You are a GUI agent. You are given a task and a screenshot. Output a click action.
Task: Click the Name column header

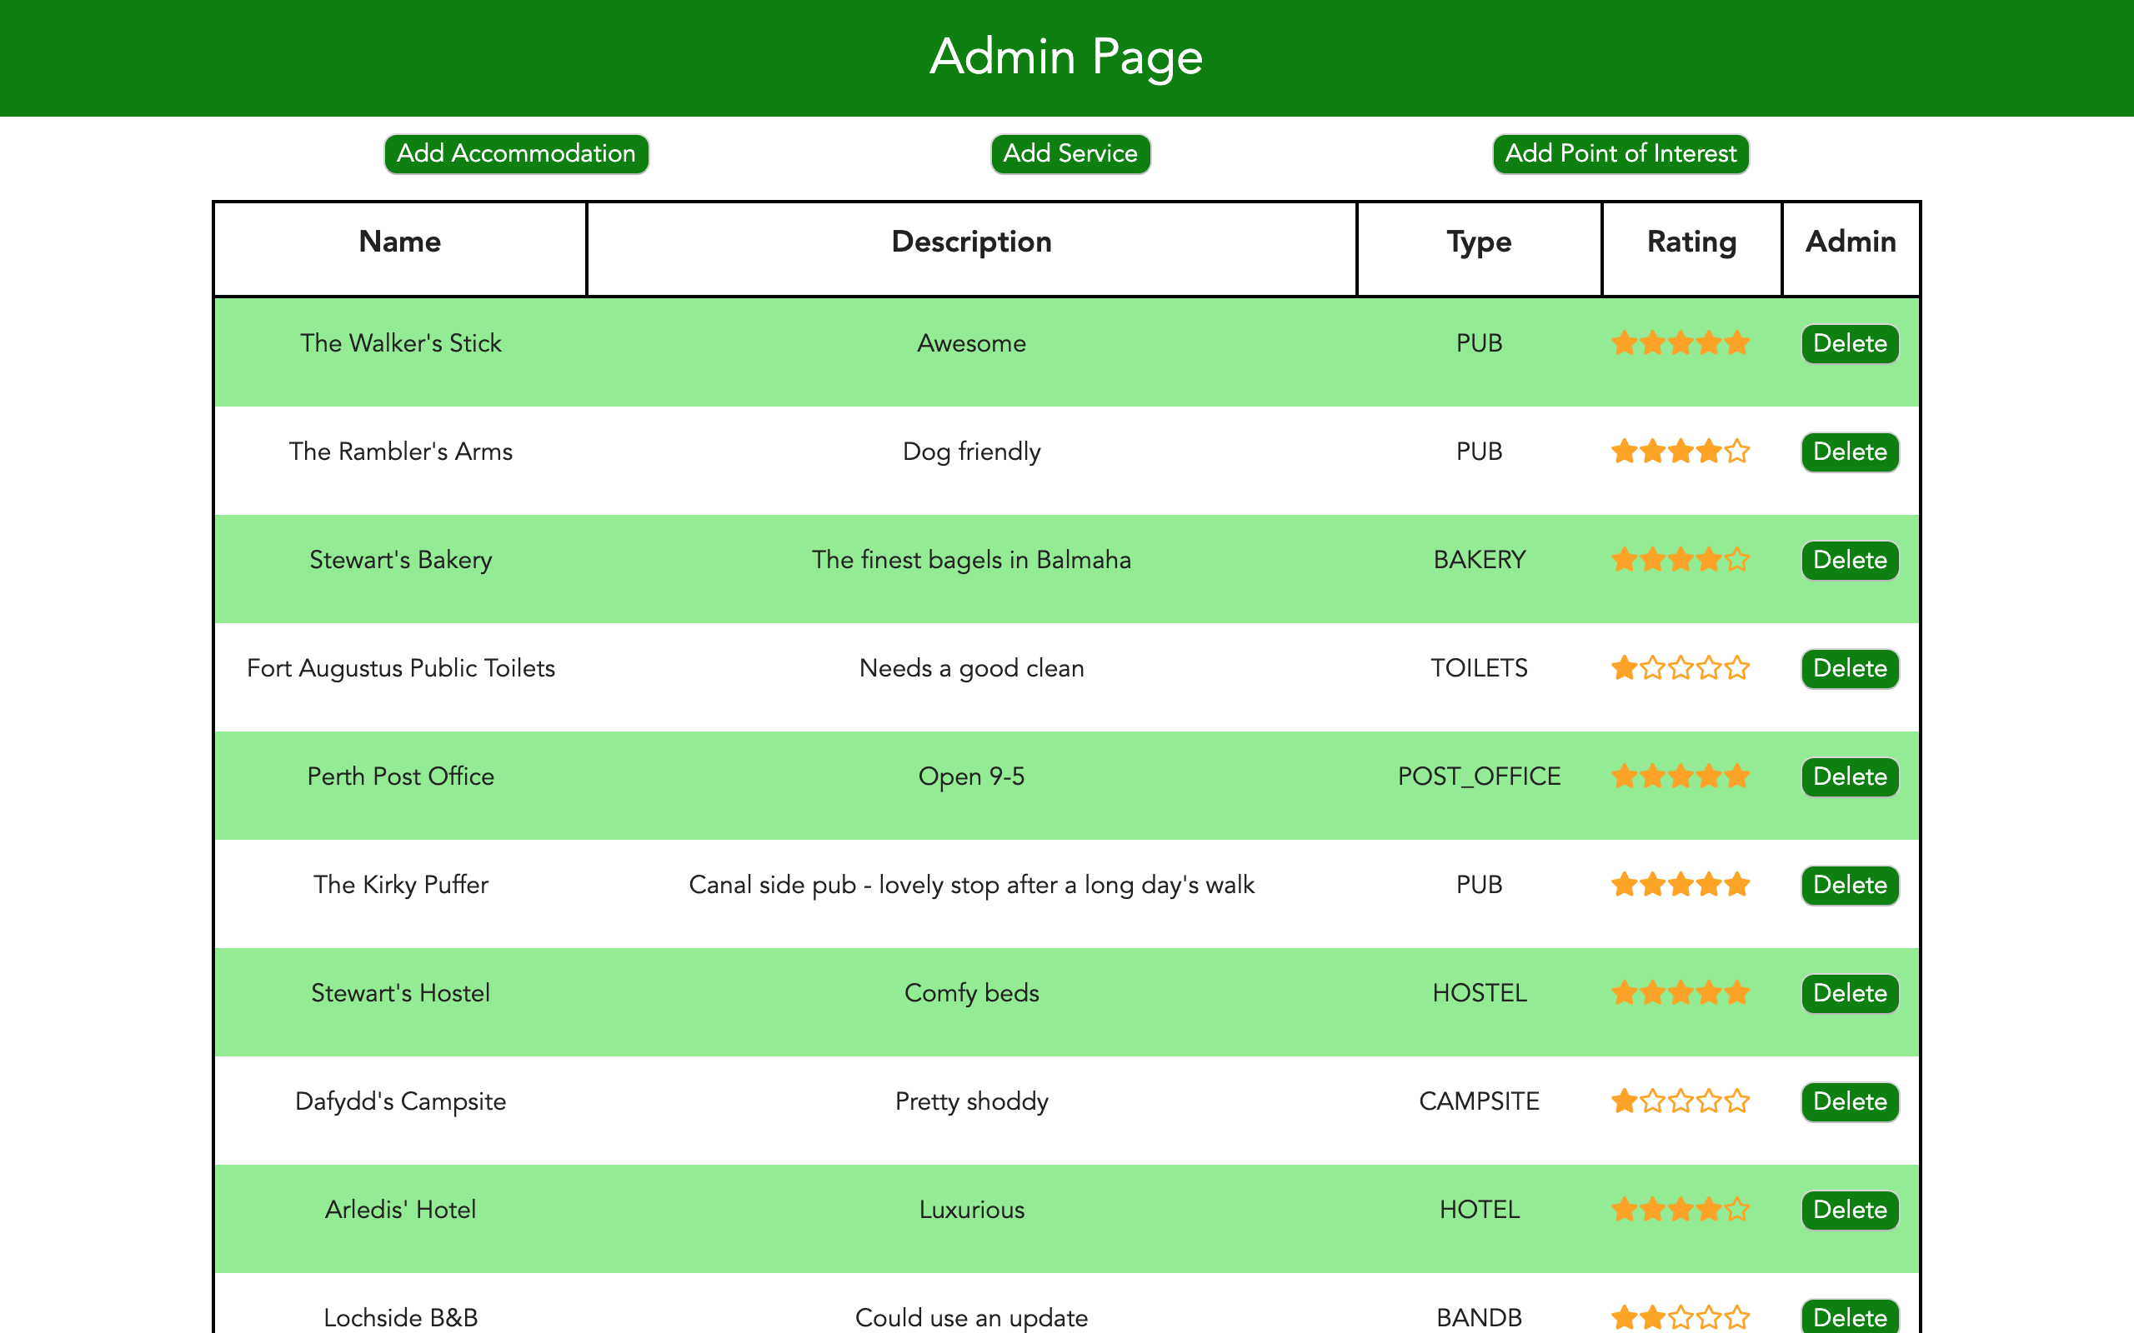399,242
